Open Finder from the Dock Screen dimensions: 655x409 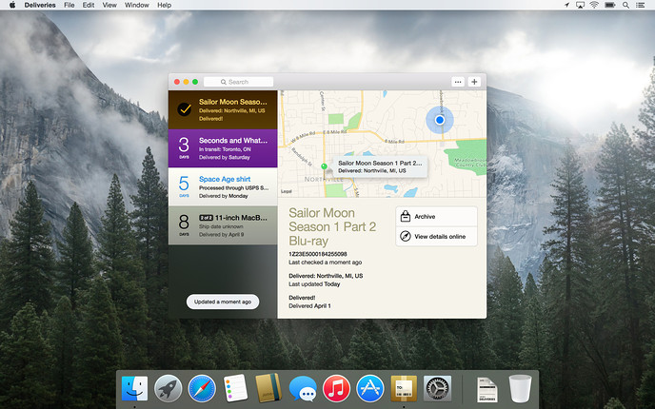click(134, 388)
